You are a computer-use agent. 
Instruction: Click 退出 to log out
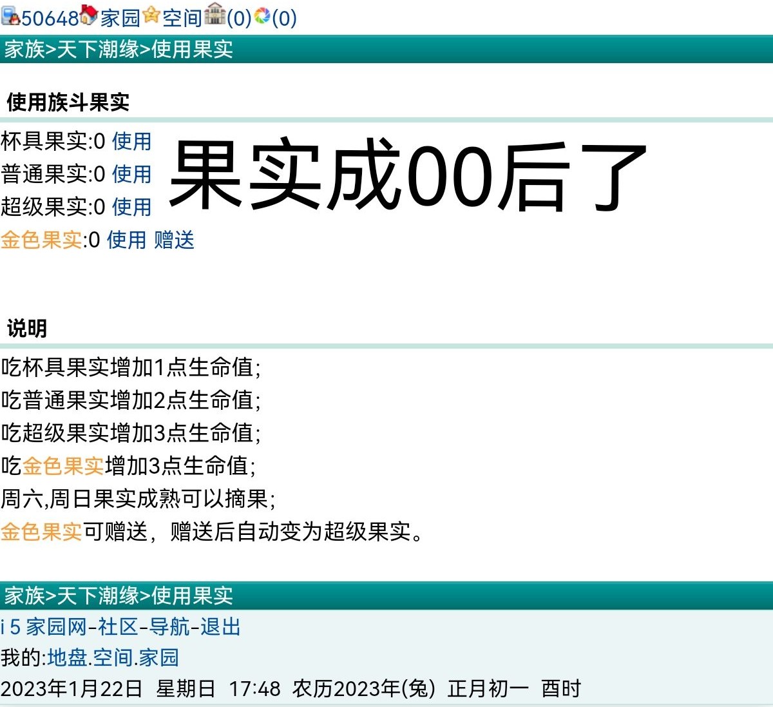click(x=220, y=626)
